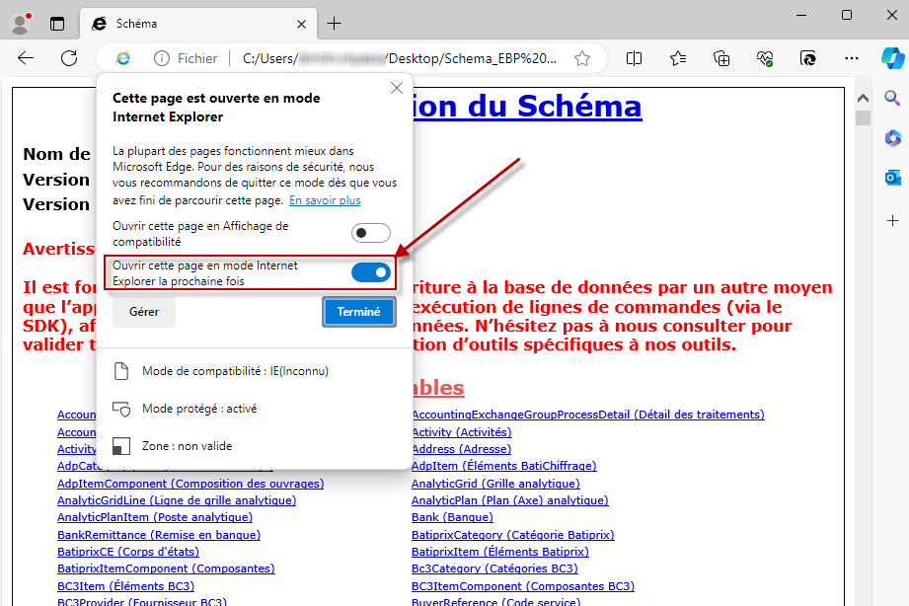The image size is (909, 606).
Task: Open the Activity (Activités) link
Action: (462, 432)
